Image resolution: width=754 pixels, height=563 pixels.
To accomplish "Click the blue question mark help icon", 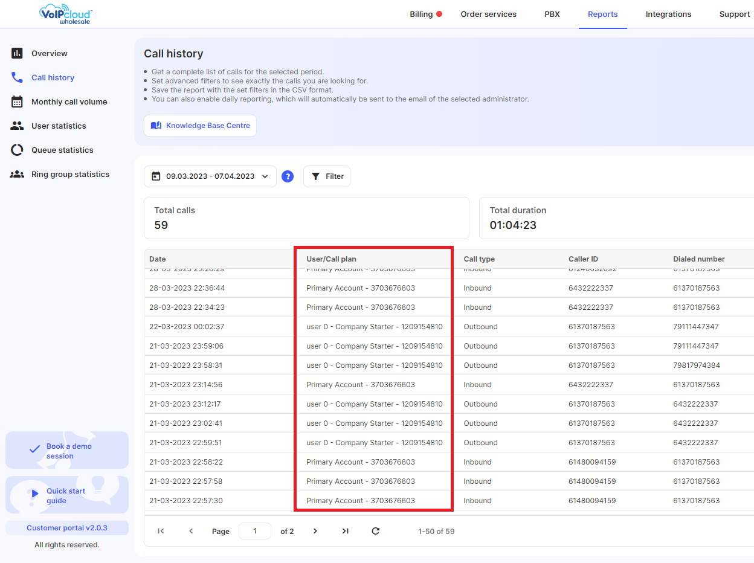I will pyautogui.click(x=288, y=176).
